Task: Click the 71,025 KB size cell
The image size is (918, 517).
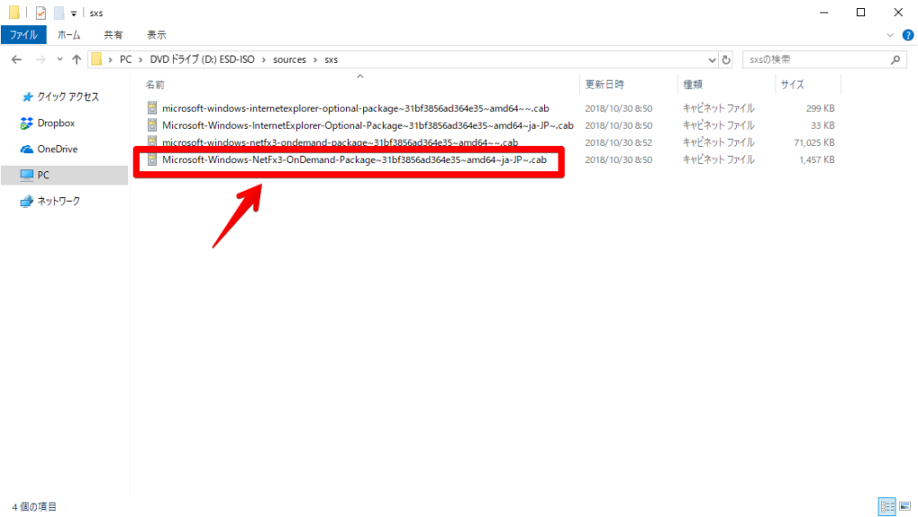Action: (x=814, y=142)
